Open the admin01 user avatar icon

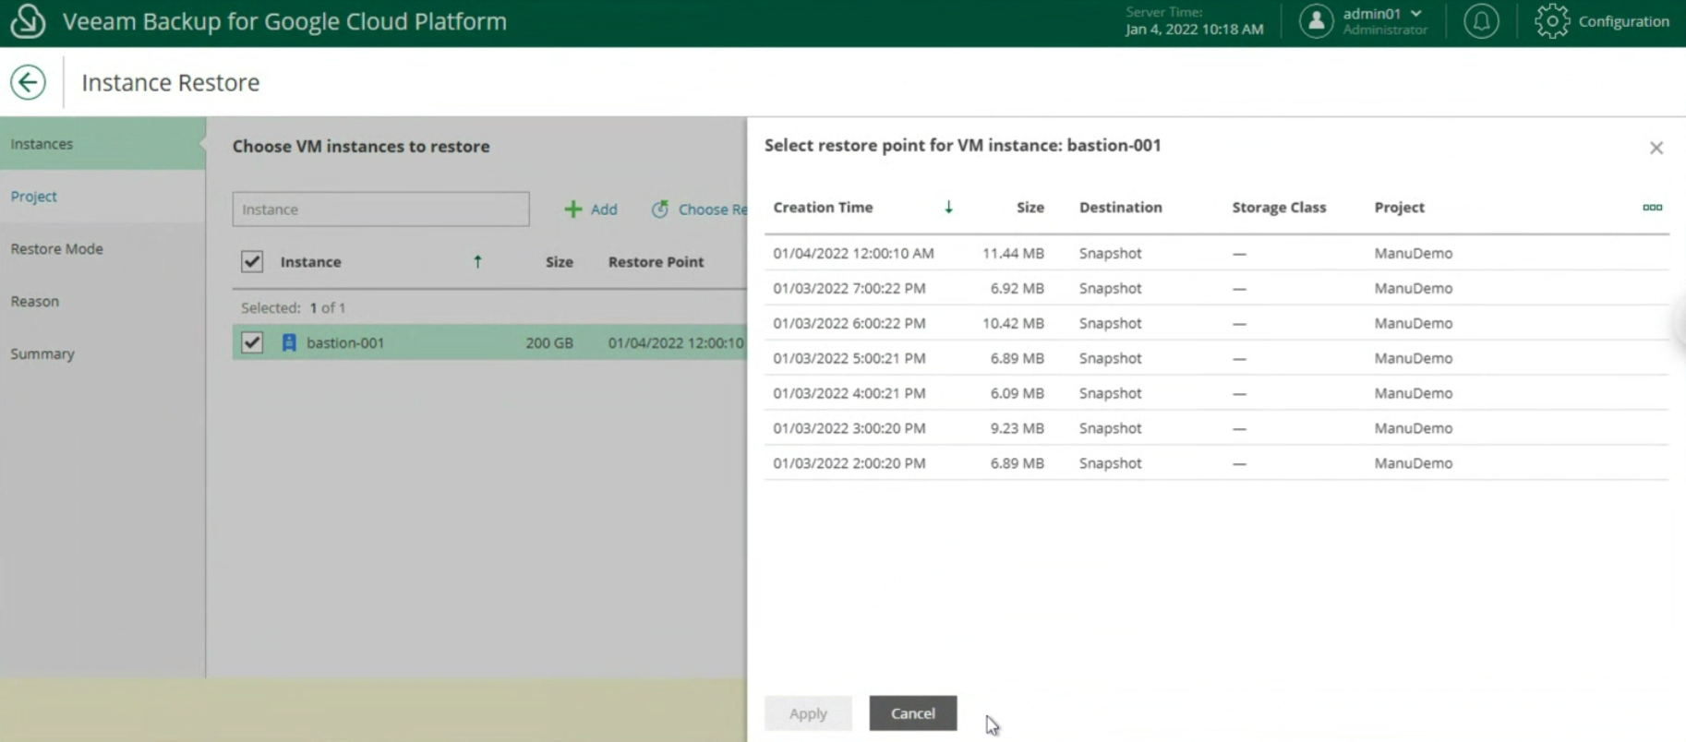click(1316, 20)
